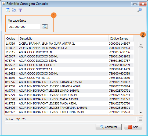The height and width of the screenshot is (136, 148).
Task: Open Mercadológico lookup search button
Action: (45, 27)
